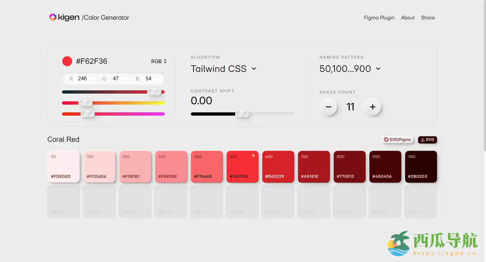Click the minus button to decrease shade count

coord(329,107)
